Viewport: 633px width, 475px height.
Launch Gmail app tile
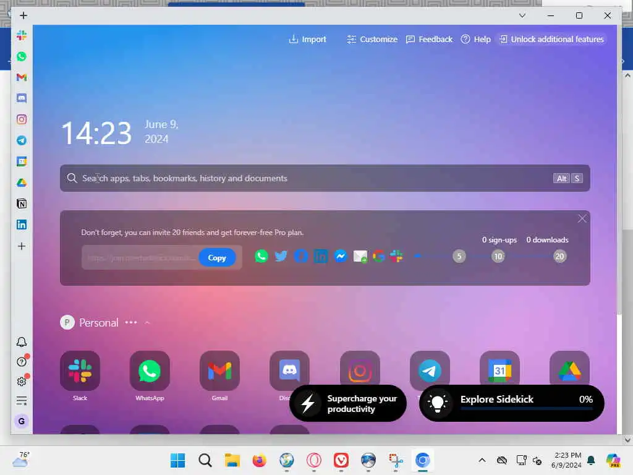219,371
